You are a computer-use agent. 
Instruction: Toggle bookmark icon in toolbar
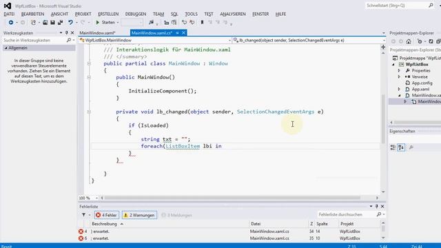[x=202, y=22]
